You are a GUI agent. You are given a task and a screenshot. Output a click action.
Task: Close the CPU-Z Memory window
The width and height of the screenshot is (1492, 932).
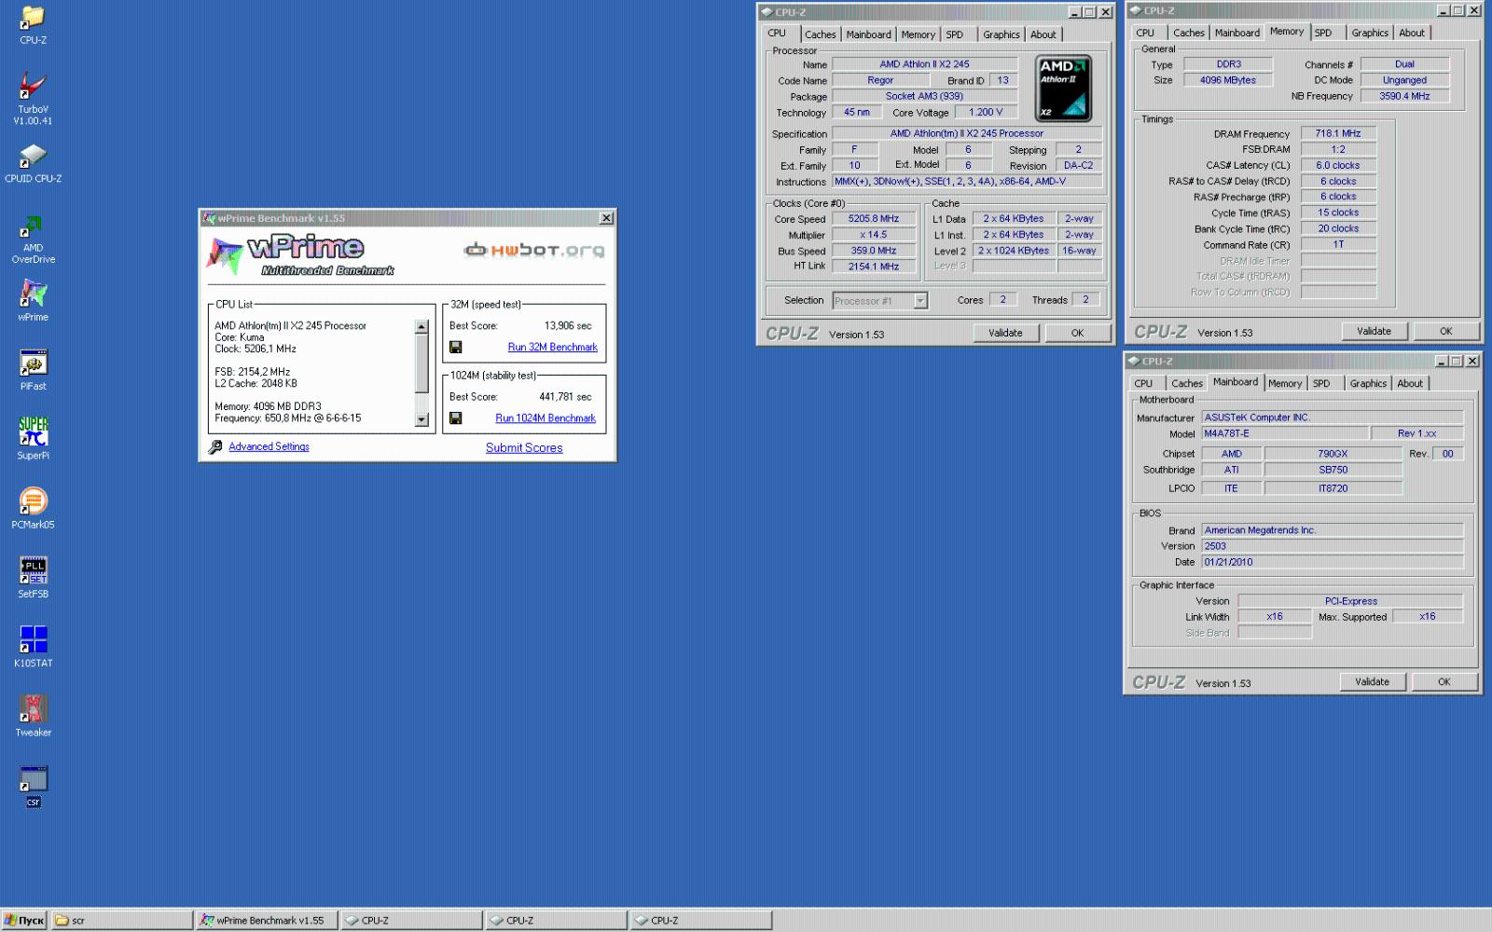pyautogui.click(x=1474, y=11)
